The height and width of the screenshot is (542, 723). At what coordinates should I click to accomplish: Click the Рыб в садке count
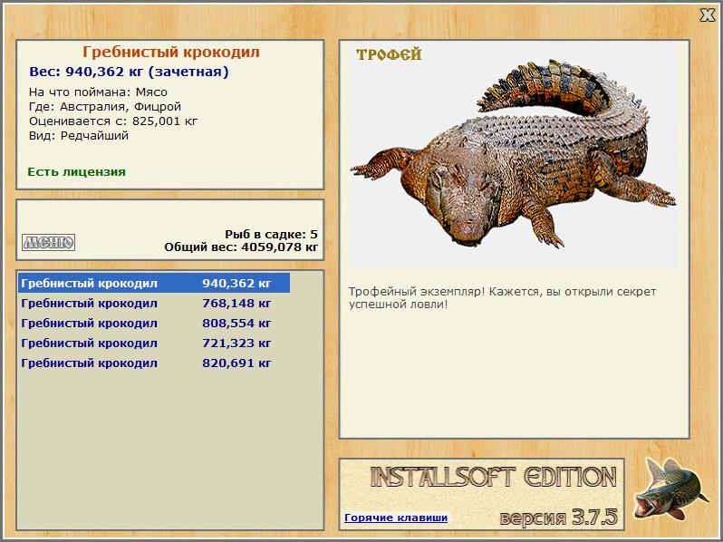pos(271,234)
